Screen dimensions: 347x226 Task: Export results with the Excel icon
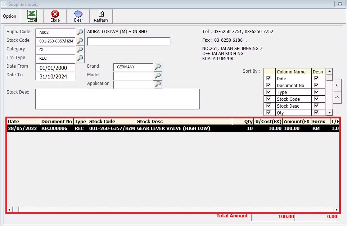click(x=32, y=16)
